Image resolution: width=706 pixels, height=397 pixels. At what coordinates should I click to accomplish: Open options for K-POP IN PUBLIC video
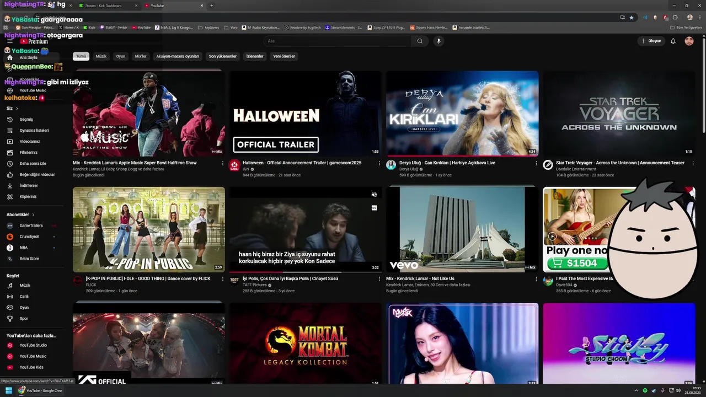click(223, 279)
